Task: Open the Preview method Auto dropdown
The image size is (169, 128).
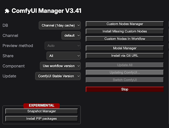Action: (x=63, y=46)
